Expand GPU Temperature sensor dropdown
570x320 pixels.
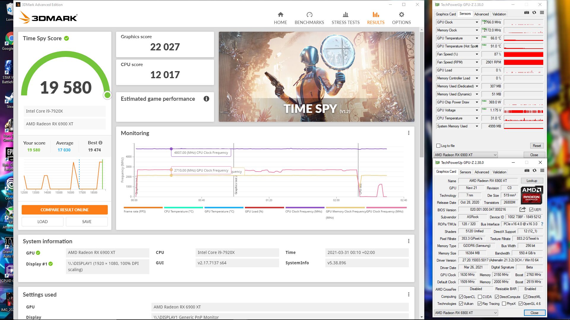click(x=477, y=38)
